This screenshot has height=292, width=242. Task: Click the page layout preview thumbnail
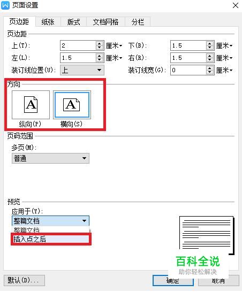pos(207,235)
